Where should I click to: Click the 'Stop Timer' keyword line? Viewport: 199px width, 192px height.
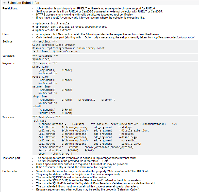pyautogui.click(x=40, y=97)
